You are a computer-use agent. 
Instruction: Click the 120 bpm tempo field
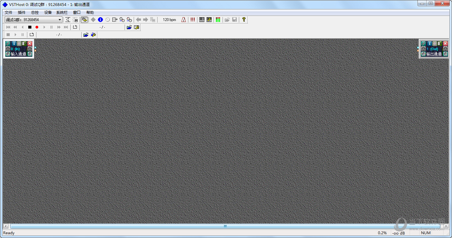pos(169,20)
